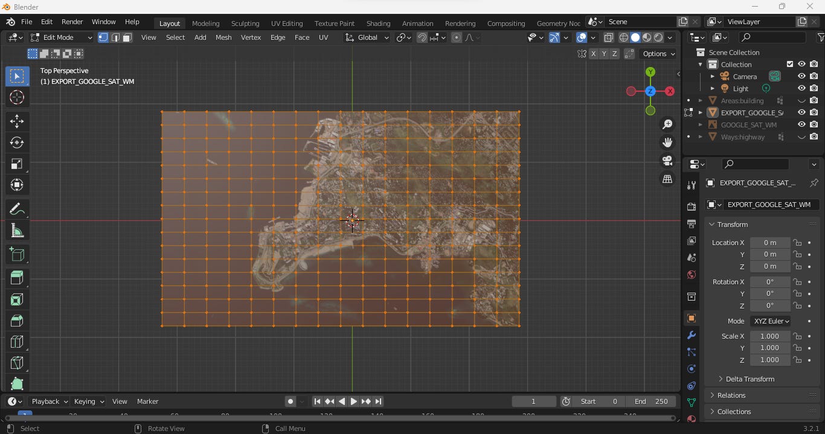Enable snapping with the magnet icon

[x=422, y=37]
